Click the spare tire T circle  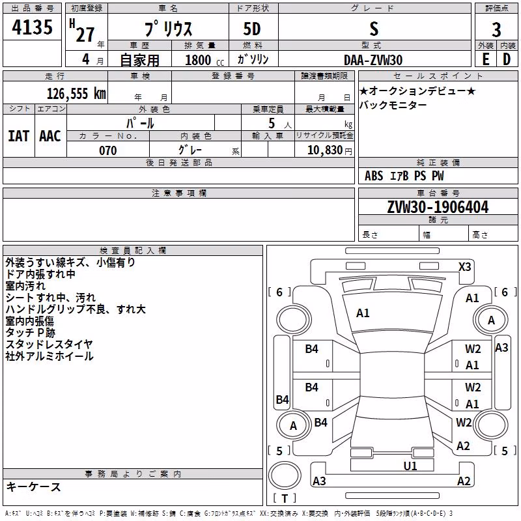tap(285, 475)
